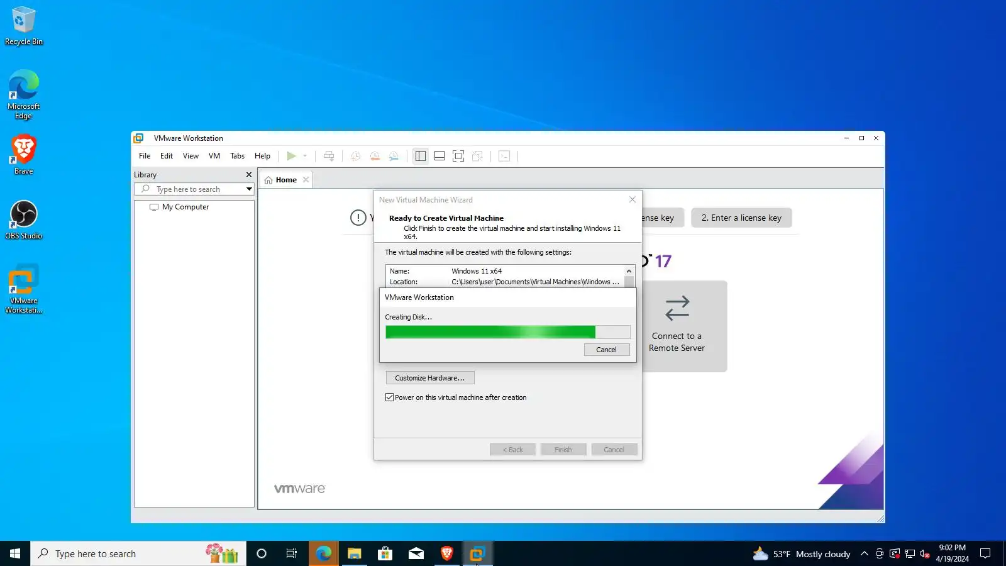Click the green Power On play button
The height and width of the screenshot is (566, 1006).
tap(291, 156)
